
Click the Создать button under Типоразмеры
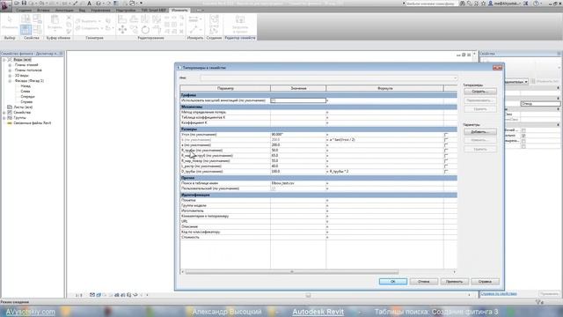pyautogui.click(x=480, y=92)
